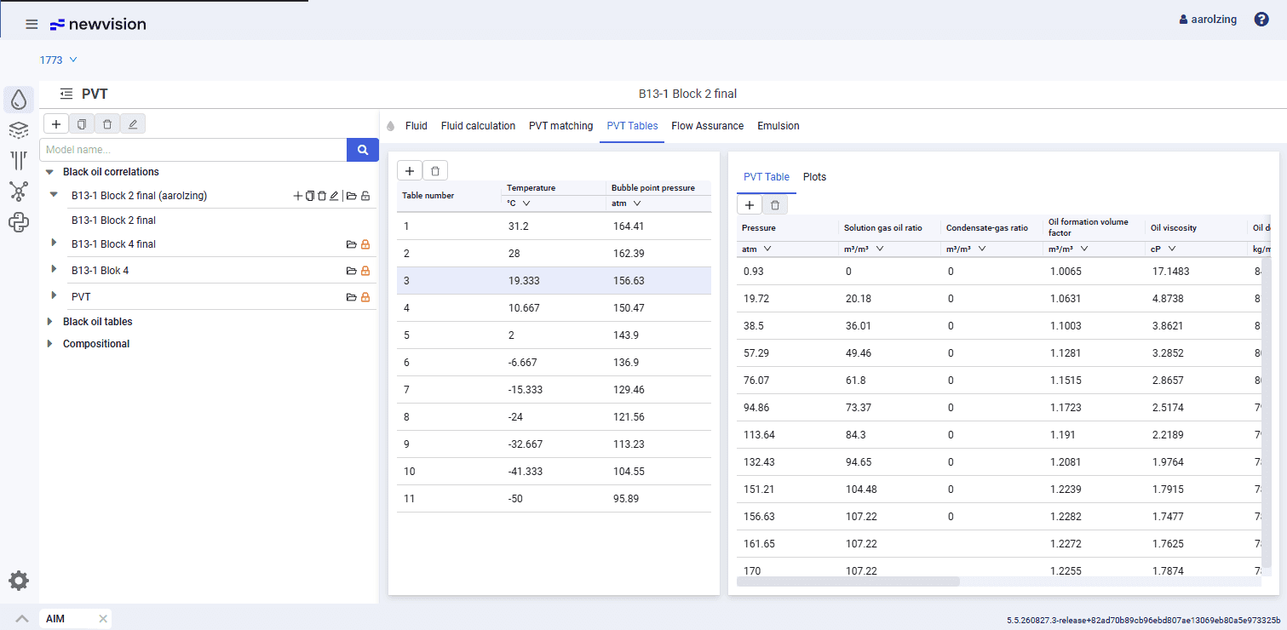Viewport: 1287px width, 630px height.
Task: Open the reservoir layers module in sidebar
Action: click(x=19, y=130)
